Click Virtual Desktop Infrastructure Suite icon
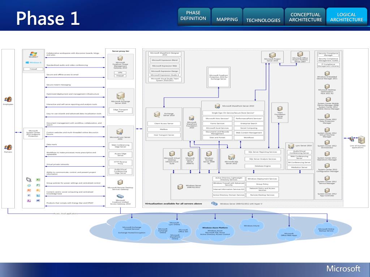The height and width of the screenshot is (277, 370). [172, 154]
